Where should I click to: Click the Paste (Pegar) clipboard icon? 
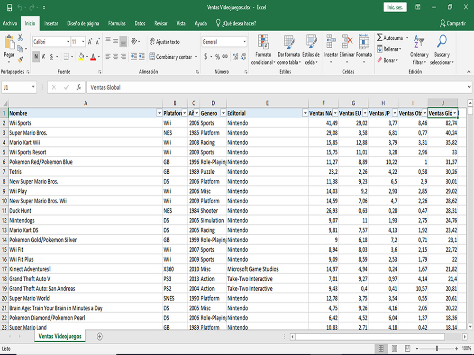click(x=9, y=42)
